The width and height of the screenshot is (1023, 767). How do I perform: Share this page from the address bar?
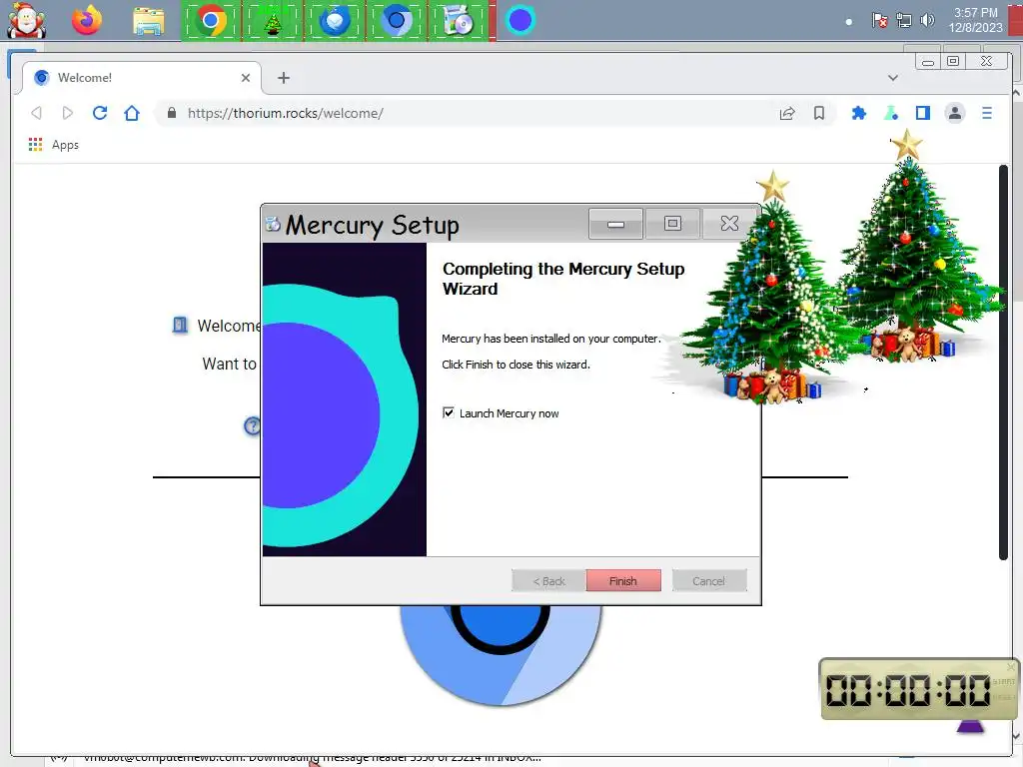coord(787,113)
